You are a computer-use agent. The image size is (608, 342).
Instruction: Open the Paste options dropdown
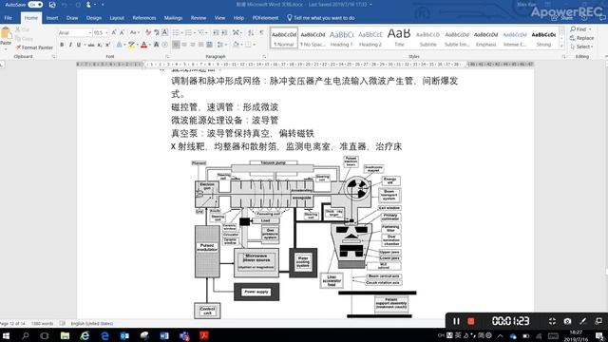coord(6,48)
